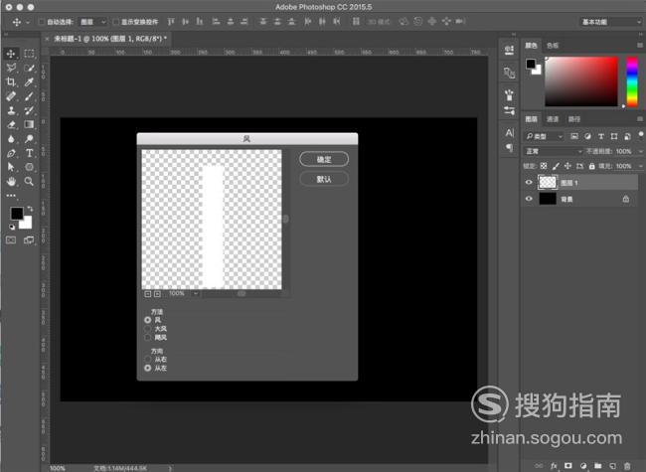
Task: Click lock position move icon
Action: point(567,166)
